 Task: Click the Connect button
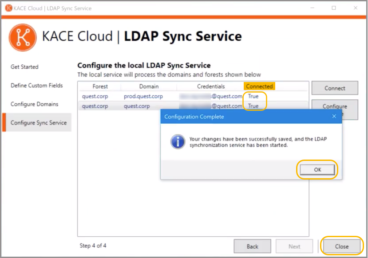click(335, 88)
